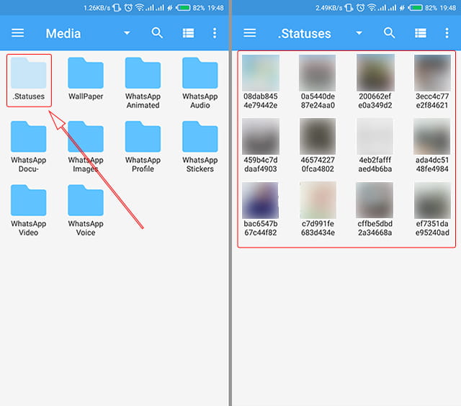Open file 08dab845 4e79442e thumbnail
Image resolution: width=461 pixels, height=406 pixels.
(x=261, y=73)
